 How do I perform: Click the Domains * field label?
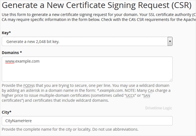point(12,53)
